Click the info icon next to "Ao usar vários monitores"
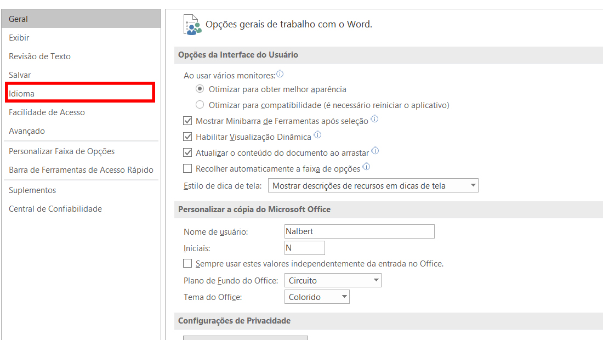Viewport: 603px width, 340px height. 280,73
